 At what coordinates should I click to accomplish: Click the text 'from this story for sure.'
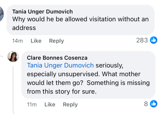coord(62,91)
